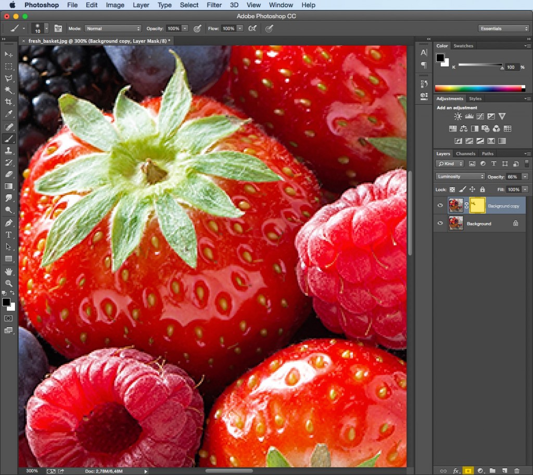Select the Type tool
This screenshot has width=533, height=475.
point(9,234)
